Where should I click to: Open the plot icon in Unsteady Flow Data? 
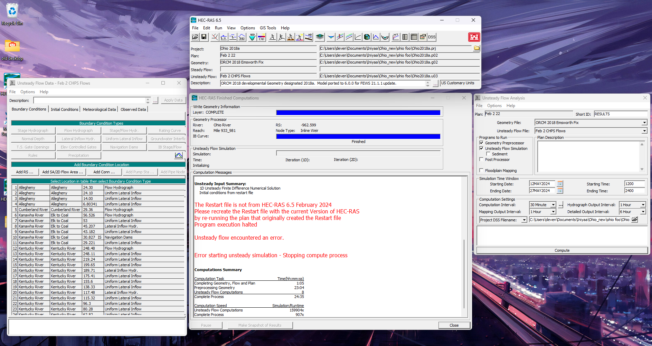tap(179, 155)
